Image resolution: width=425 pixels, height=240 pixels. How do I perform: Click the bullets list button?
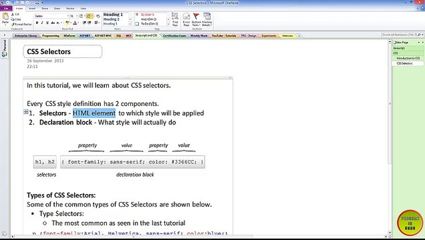(81, 16)
